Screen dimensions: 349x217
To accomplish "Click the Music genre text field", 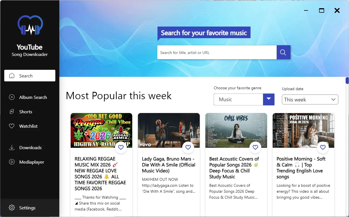I will pyautogui.click(x=239, y=99).
